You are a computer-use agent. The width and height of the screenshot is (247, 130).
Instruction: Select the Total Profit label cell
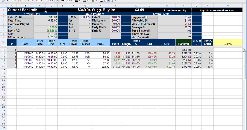[x=20, y=17]
